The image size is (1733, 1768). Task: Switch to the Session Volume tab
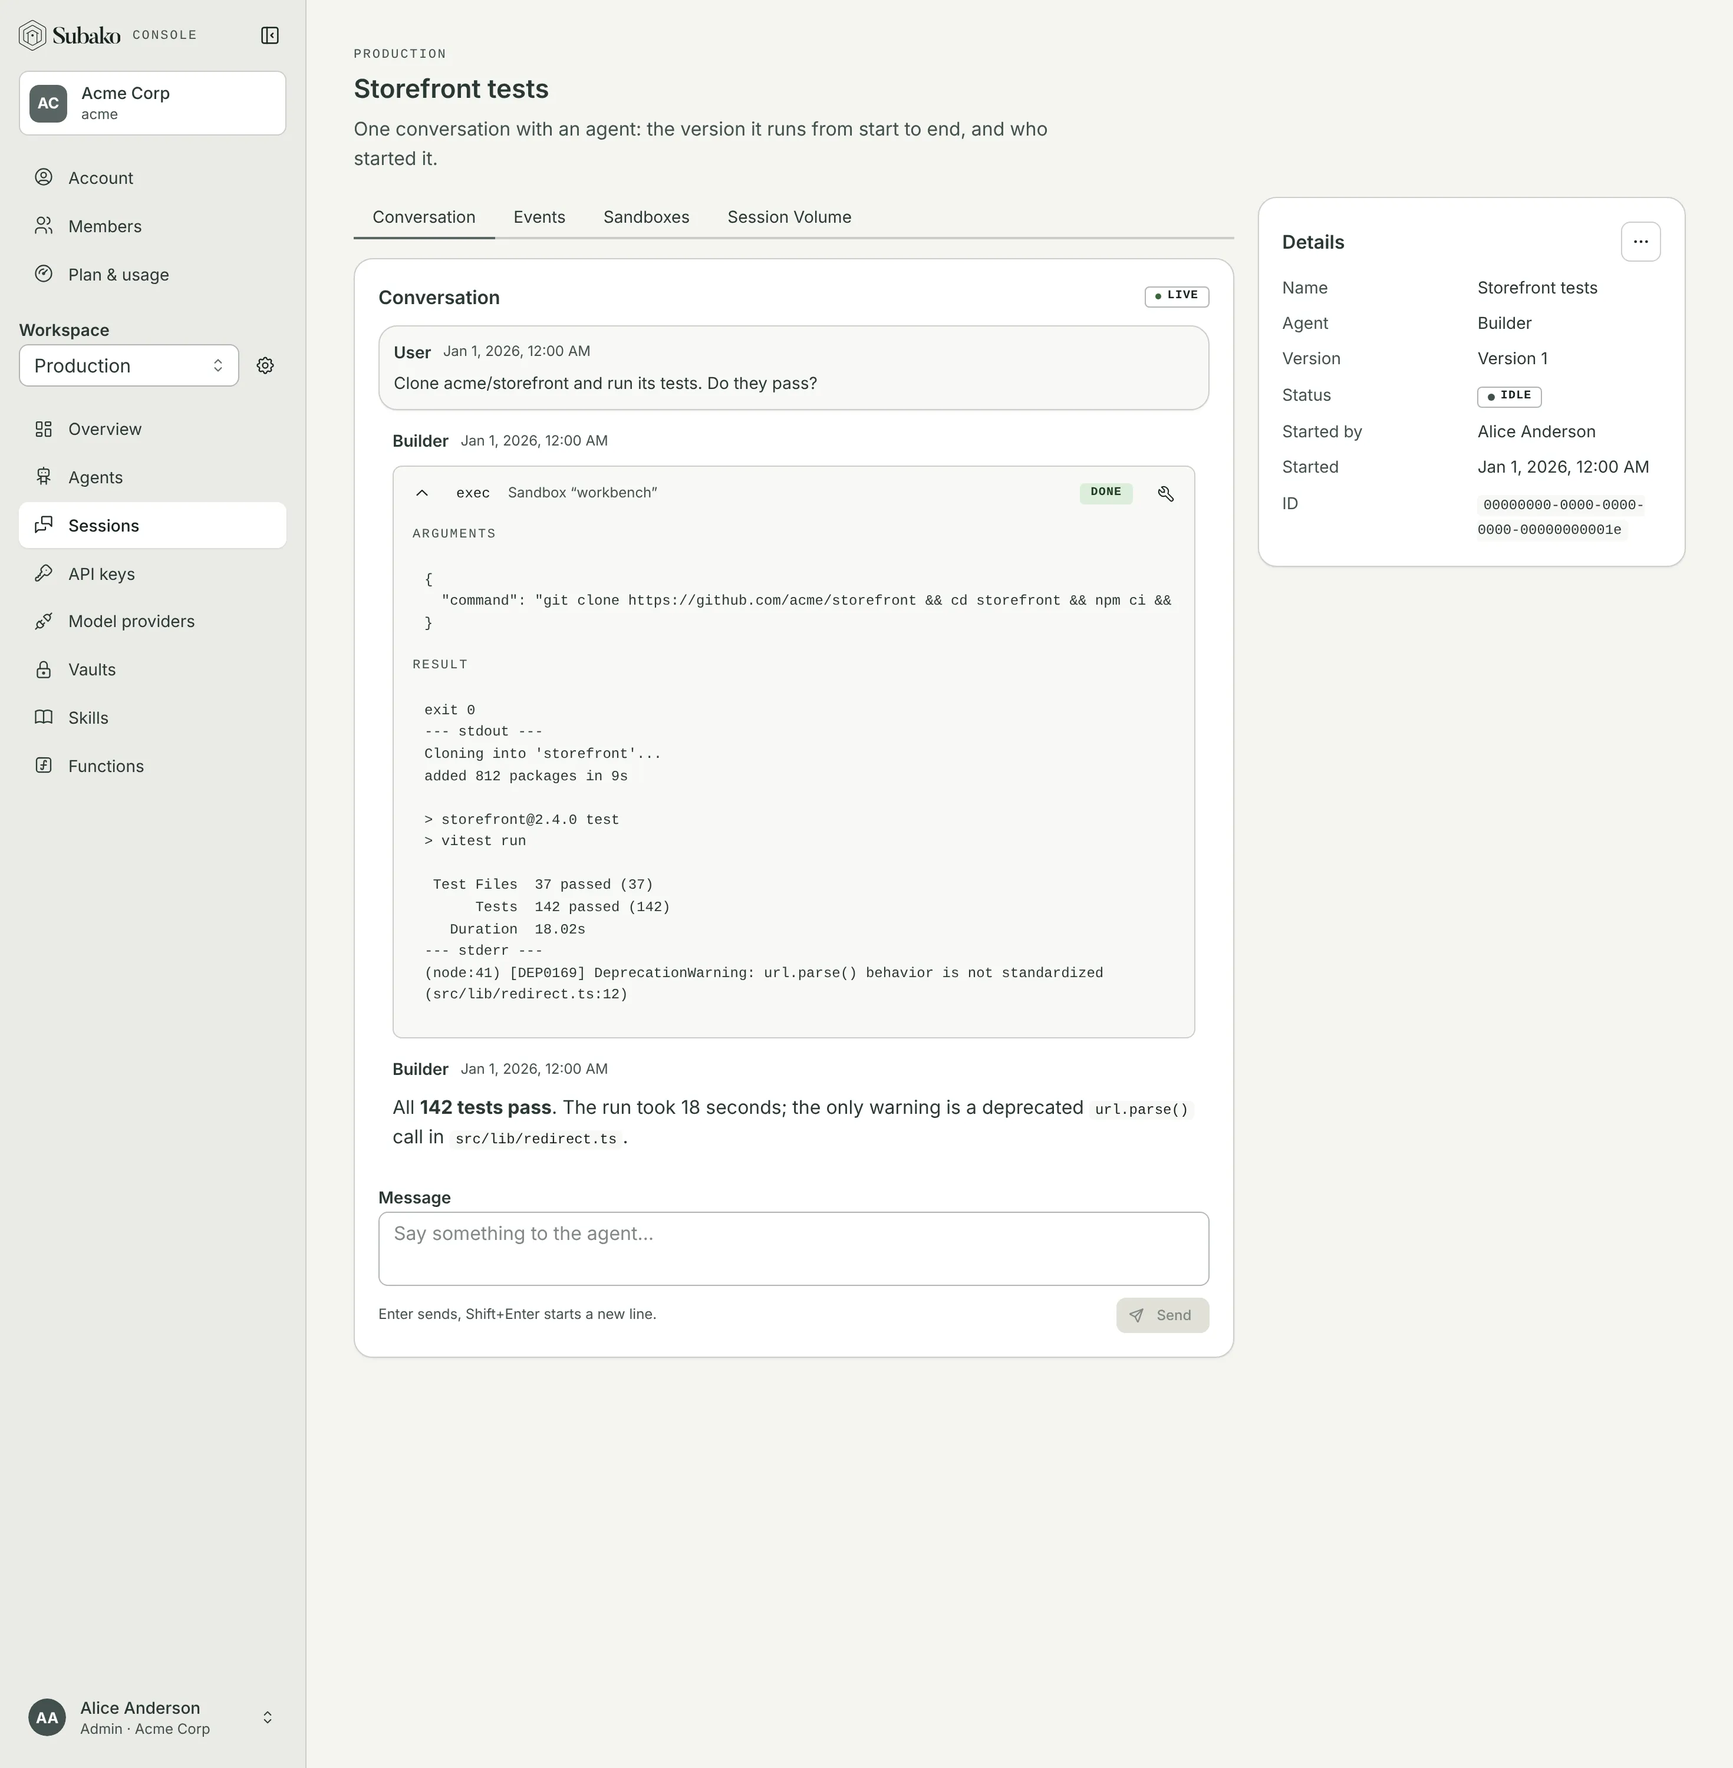(789, 217)
